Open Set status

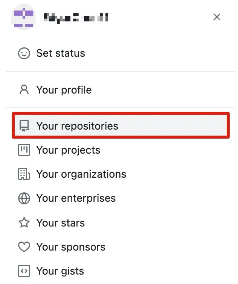click(61, 53)
